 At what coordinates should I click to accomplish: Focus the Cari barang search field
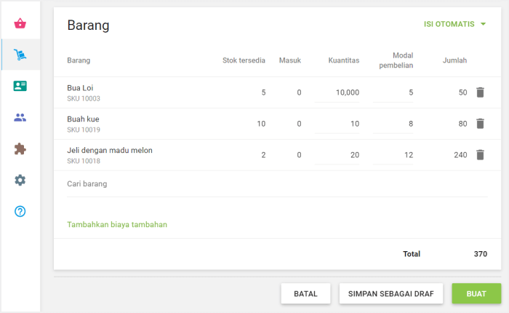click(276, 184)
